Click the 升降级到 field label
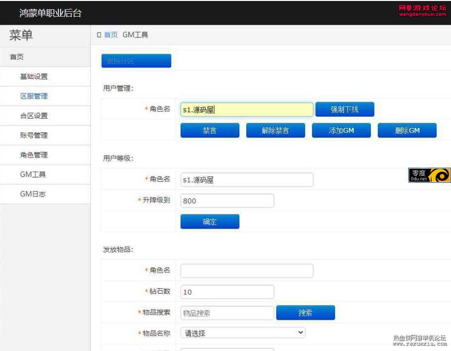Viewport: 451px width, 351px height. coord(157,200)
